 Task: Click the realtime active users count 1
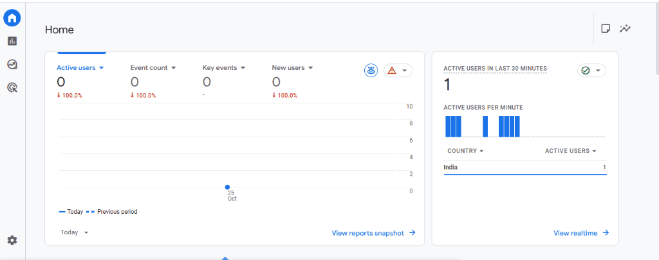point(447,85)
